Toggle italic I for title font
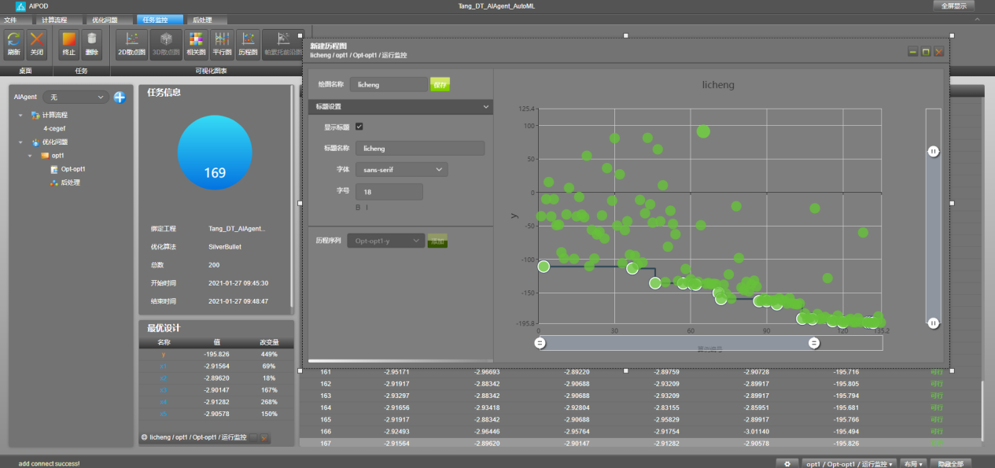Image resolution: width=995 pixels, height=468 pixels. tap(367, 208)
